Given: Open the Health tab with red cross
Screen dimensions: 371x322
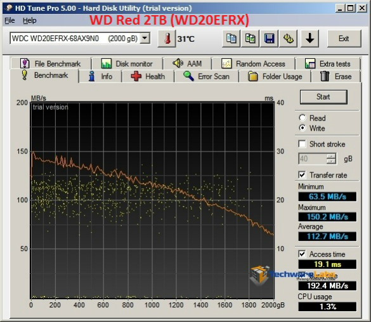Looking at the screenshot, I should (x=148, y=76).
